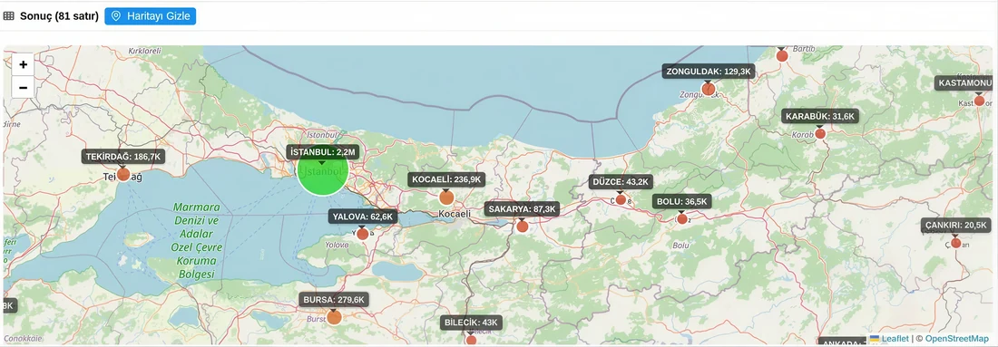The height and width of the screenshot is (347, 998).
Task: Click the Sakarya marker dot
Action: pos(523,227)
